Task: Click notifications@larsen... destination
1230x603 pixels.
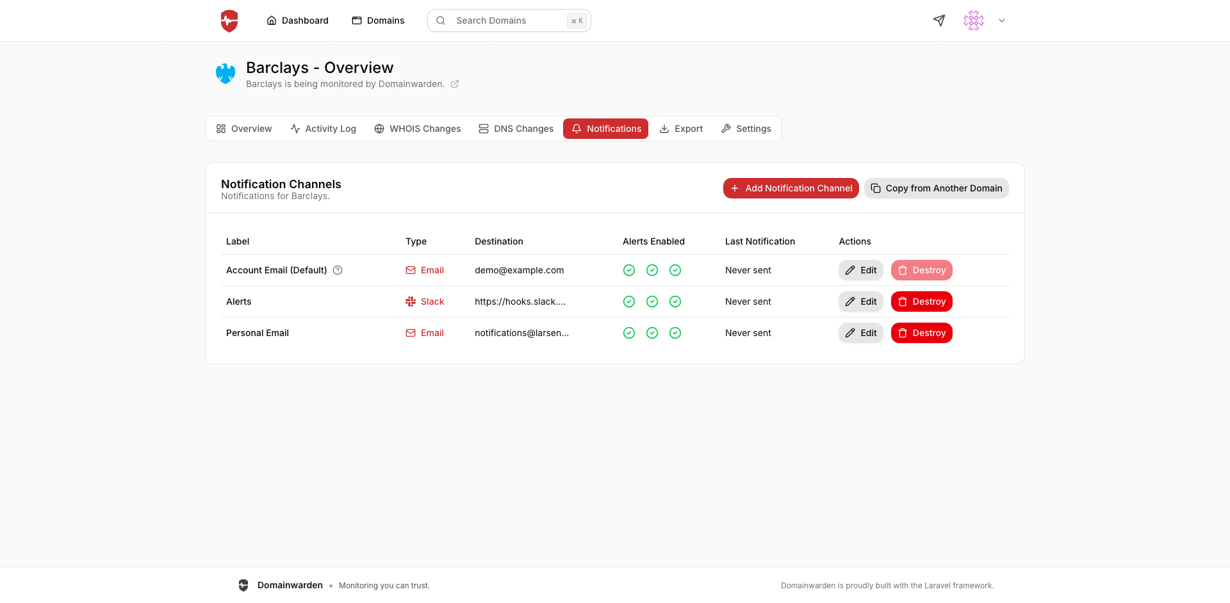Action: click(521, 333)
